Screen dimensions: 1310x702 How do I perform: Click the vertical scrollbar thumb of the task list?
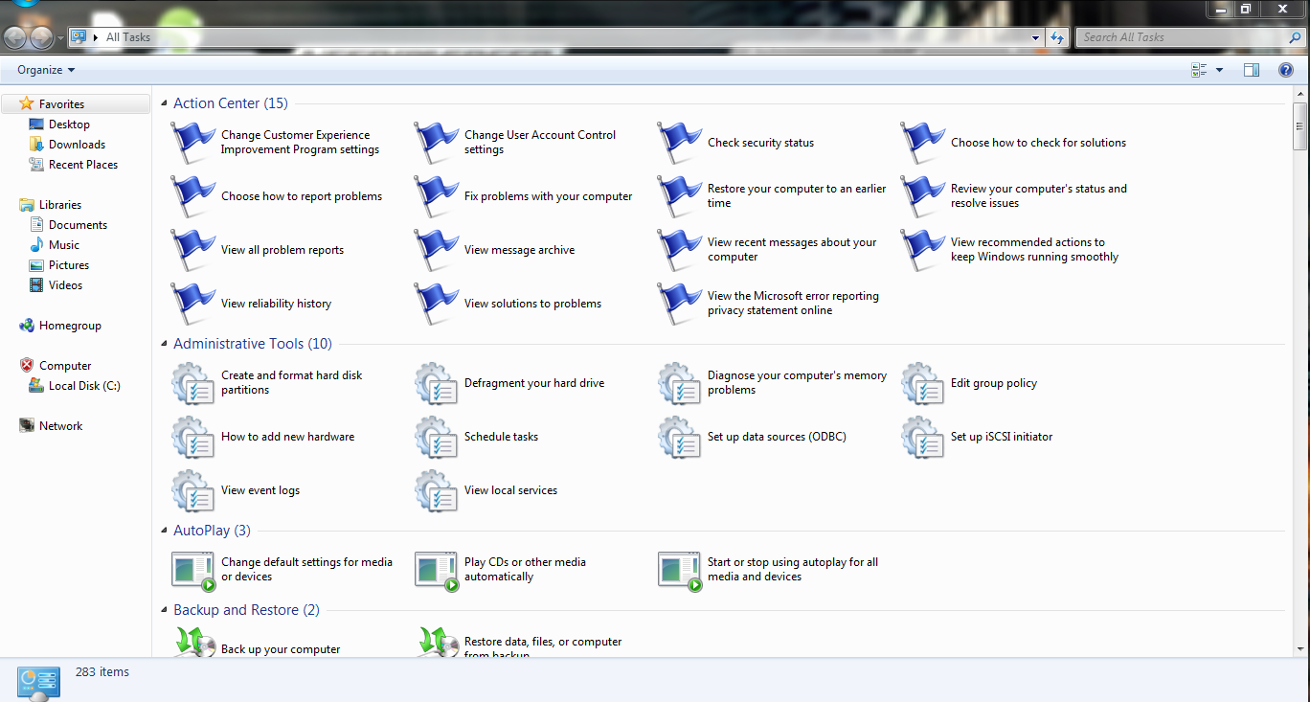1299,125
